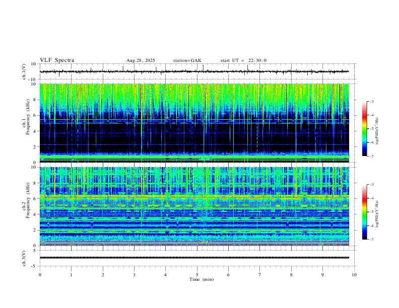Click the "8" kHz tick of ch.2 spectrogram
Viewport: 399px width, 308px height.
point(35,183)
